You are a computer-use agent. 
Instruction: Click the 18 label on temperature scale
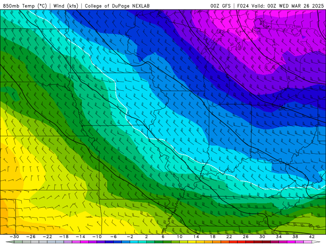pos(213,237)
